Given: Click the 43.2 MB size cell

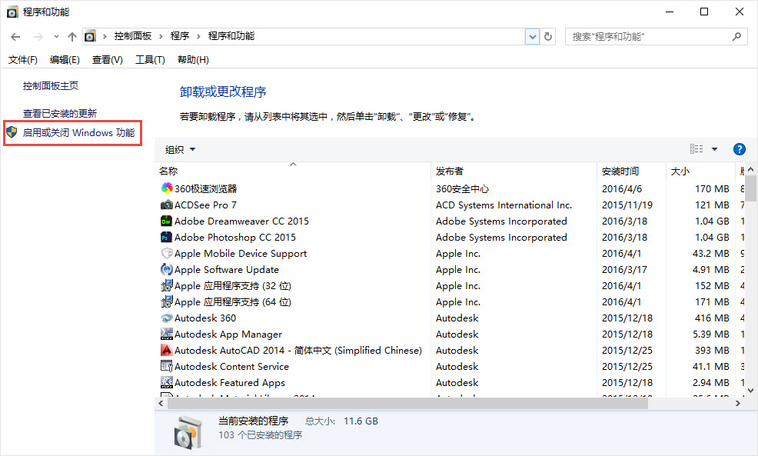Looking at the screenshot, I should click(x=710, y=254).
